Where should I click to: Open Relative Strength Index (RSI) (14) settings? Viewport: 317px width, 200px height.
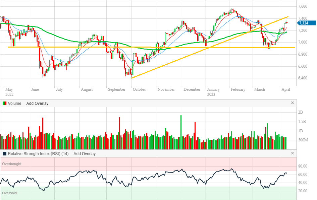coord(38,154)
